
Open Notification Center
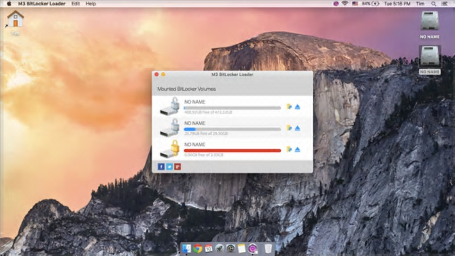(444, 4)
